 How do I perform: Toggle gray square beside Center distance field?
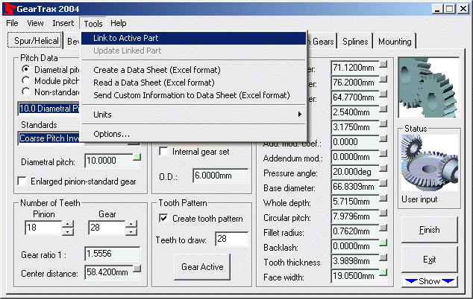137,269
